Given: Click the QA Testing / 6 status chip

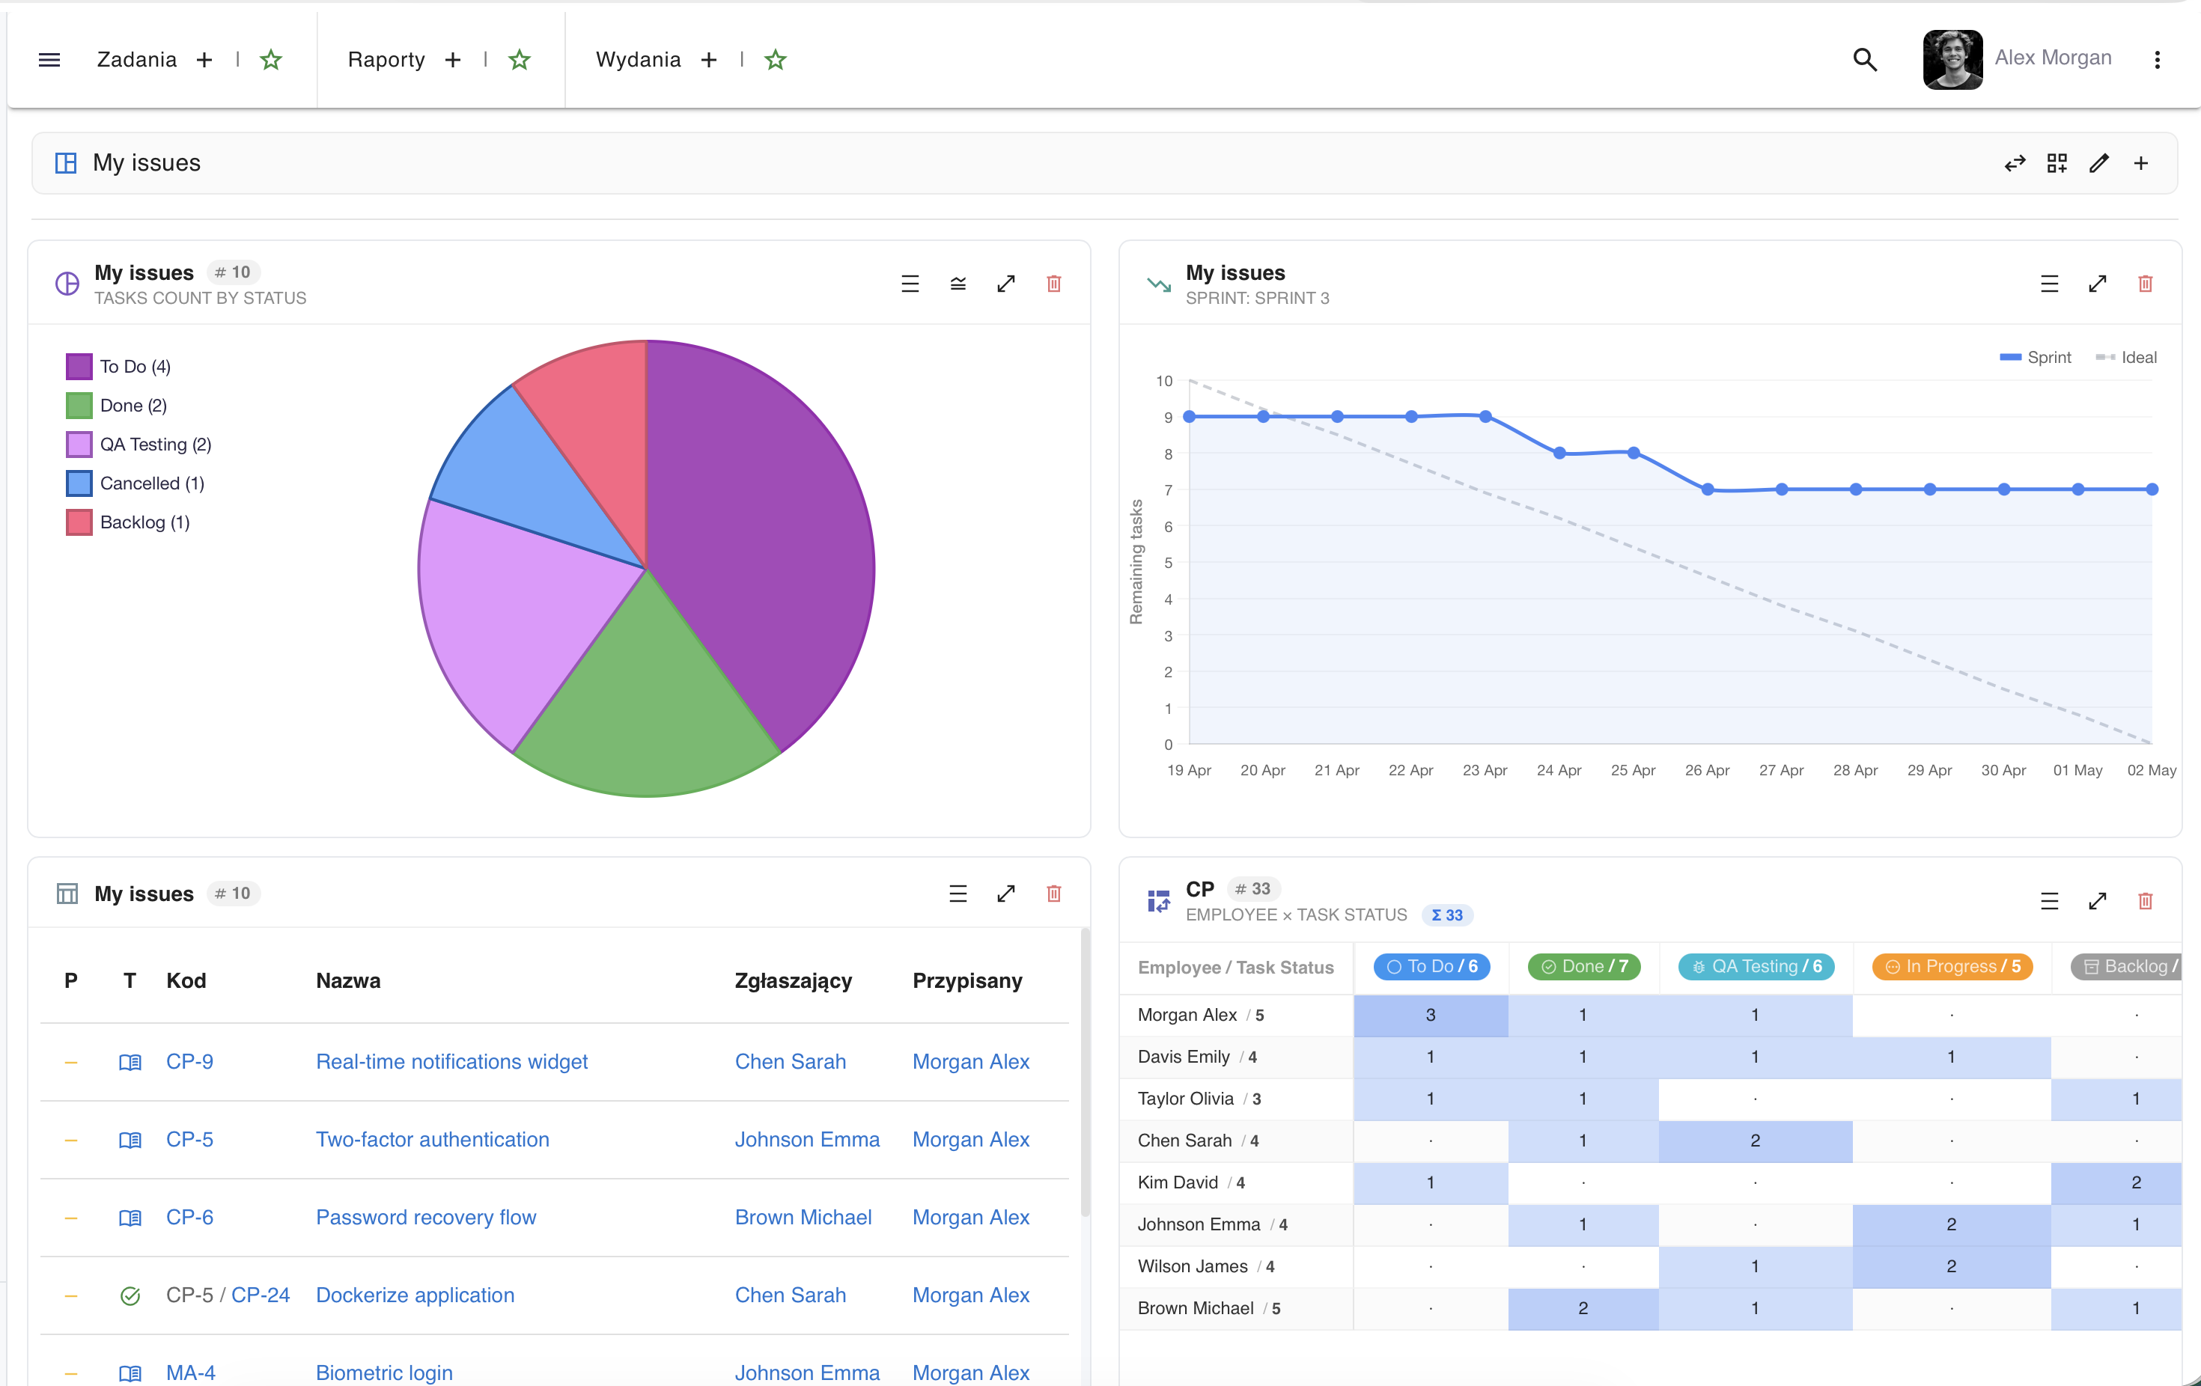Looking at the screenshot, I should tap(1756, 967).
